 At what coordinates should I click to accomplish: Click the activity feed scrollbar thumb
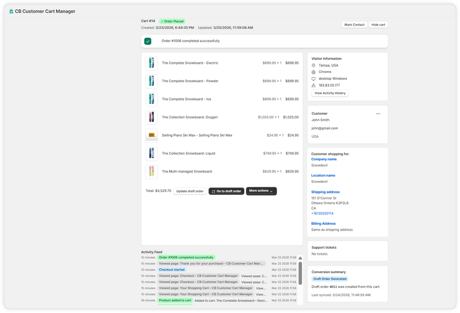(300, 274)
